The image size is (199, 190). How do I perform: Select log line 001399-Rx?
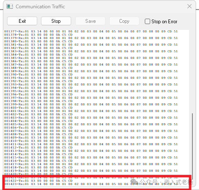91,105
